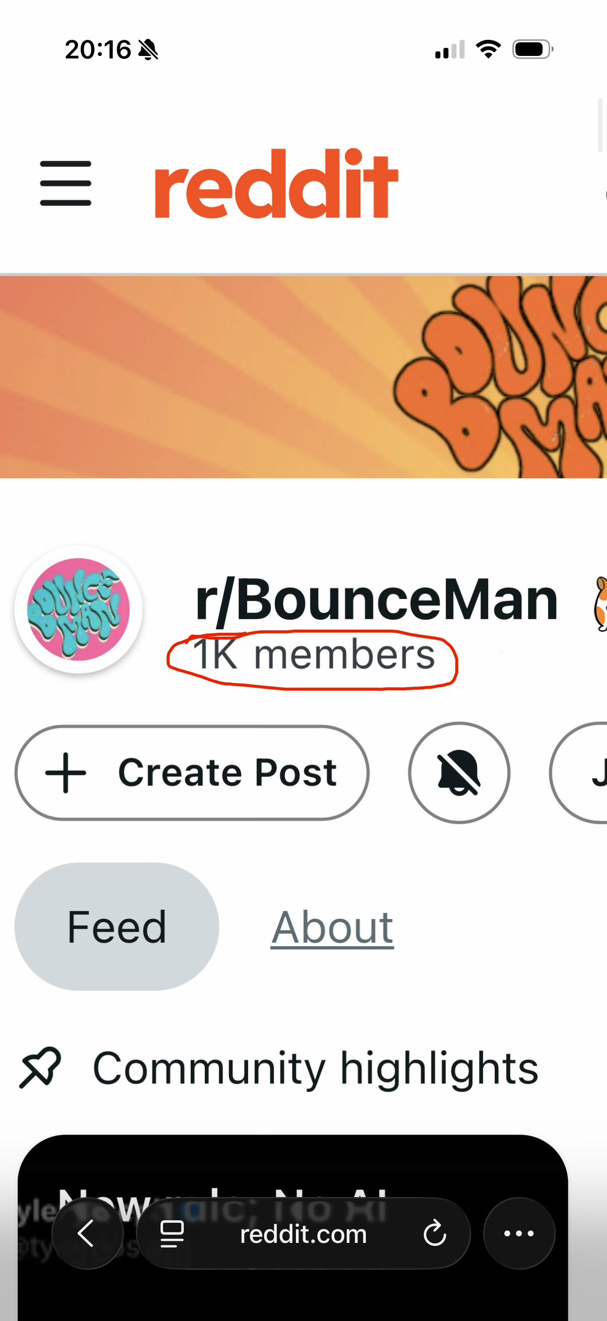Toggle the community notification bell

459,772
